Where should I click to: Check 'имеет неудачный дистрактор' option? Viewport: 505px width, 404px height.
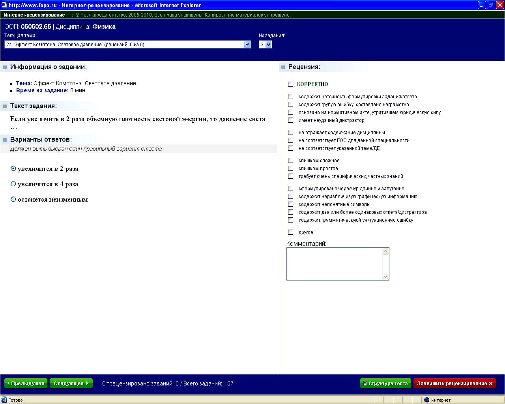pyautogui.click(x=291, y=120)
